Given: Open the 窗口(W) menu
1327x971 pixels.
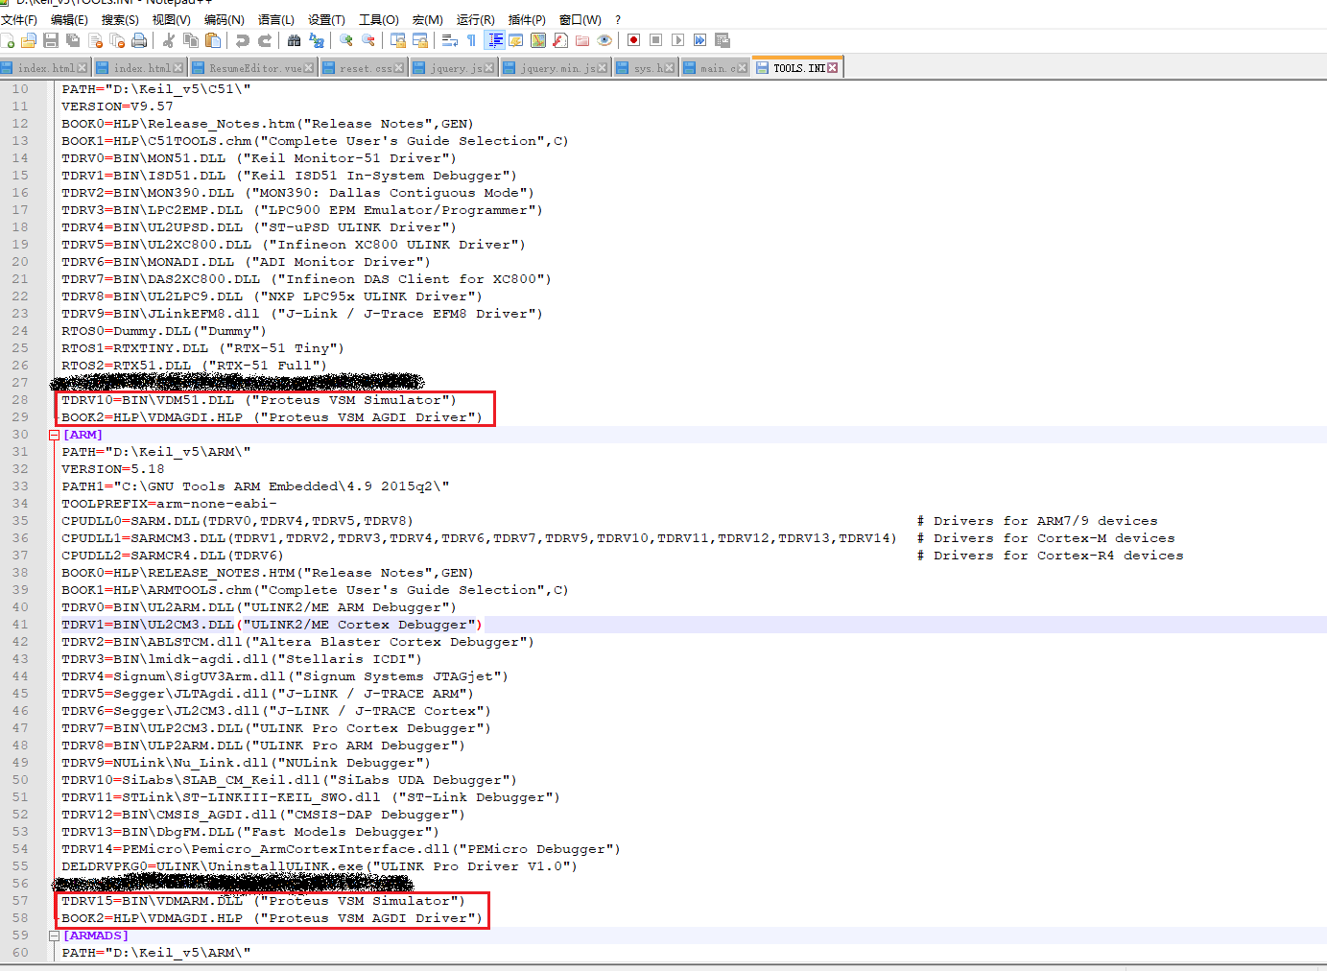Looking at the screenshot, I should 581,19.
